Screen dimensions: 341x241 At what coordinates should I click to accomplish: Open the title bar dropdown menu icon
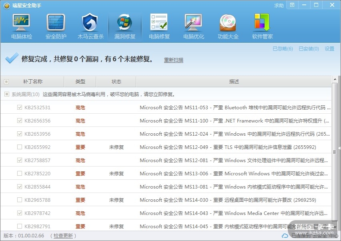(x=292, y=5)
